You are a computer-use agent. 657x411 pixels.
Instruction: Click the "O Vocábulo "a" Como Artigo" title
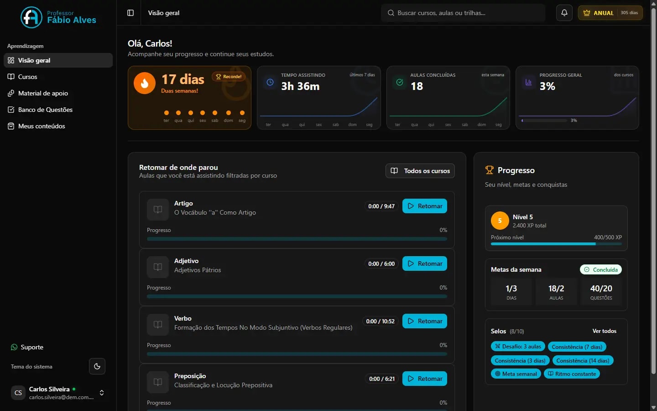(x=215, y=212)
